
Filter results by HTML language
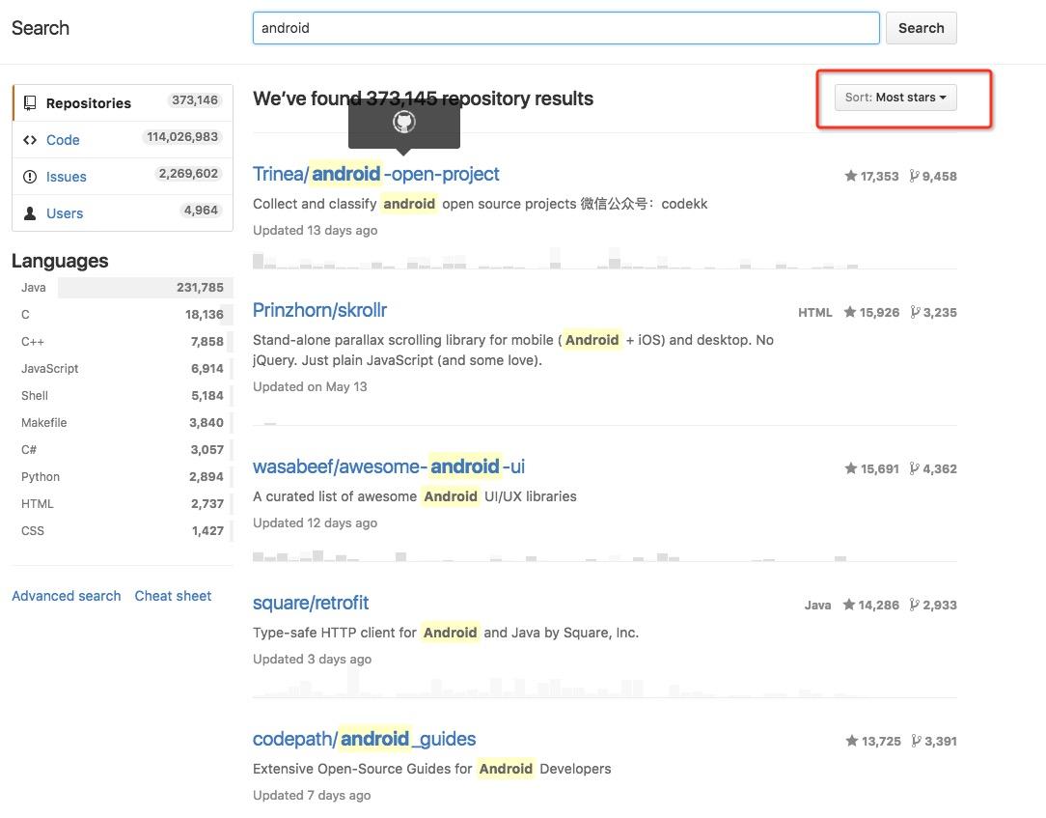click(x=123, y=503)
